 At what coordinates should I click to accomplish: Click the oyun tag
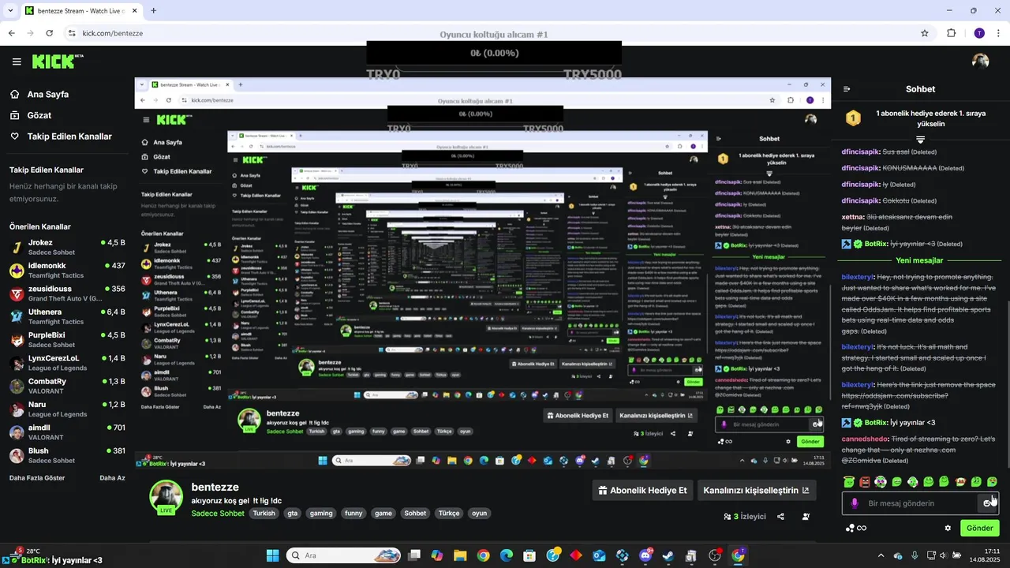(479, 513)
